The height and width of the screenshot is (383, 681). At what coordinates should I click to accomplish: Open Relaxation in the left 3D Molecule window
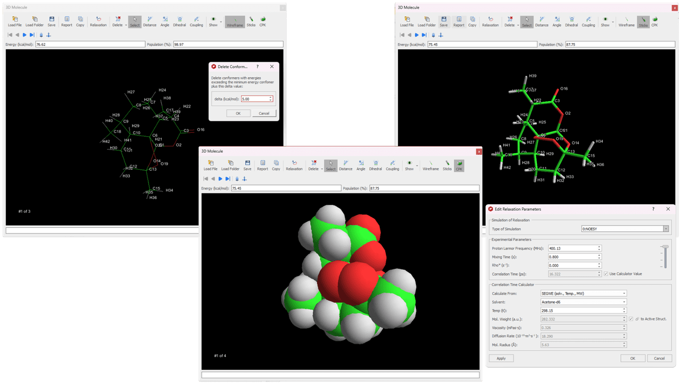98,21
